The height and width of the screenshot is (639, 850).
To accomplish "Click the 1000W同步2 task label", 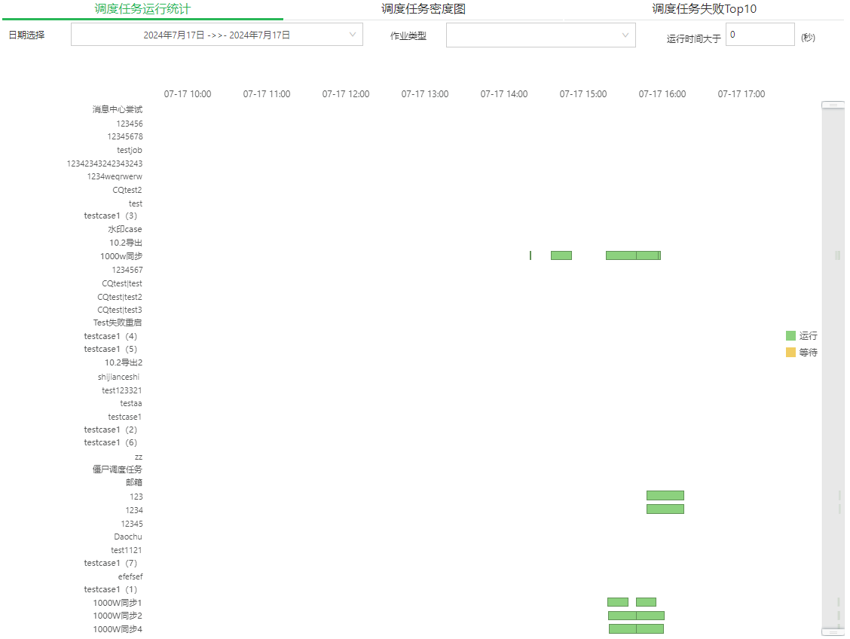I will coord(118,616).
